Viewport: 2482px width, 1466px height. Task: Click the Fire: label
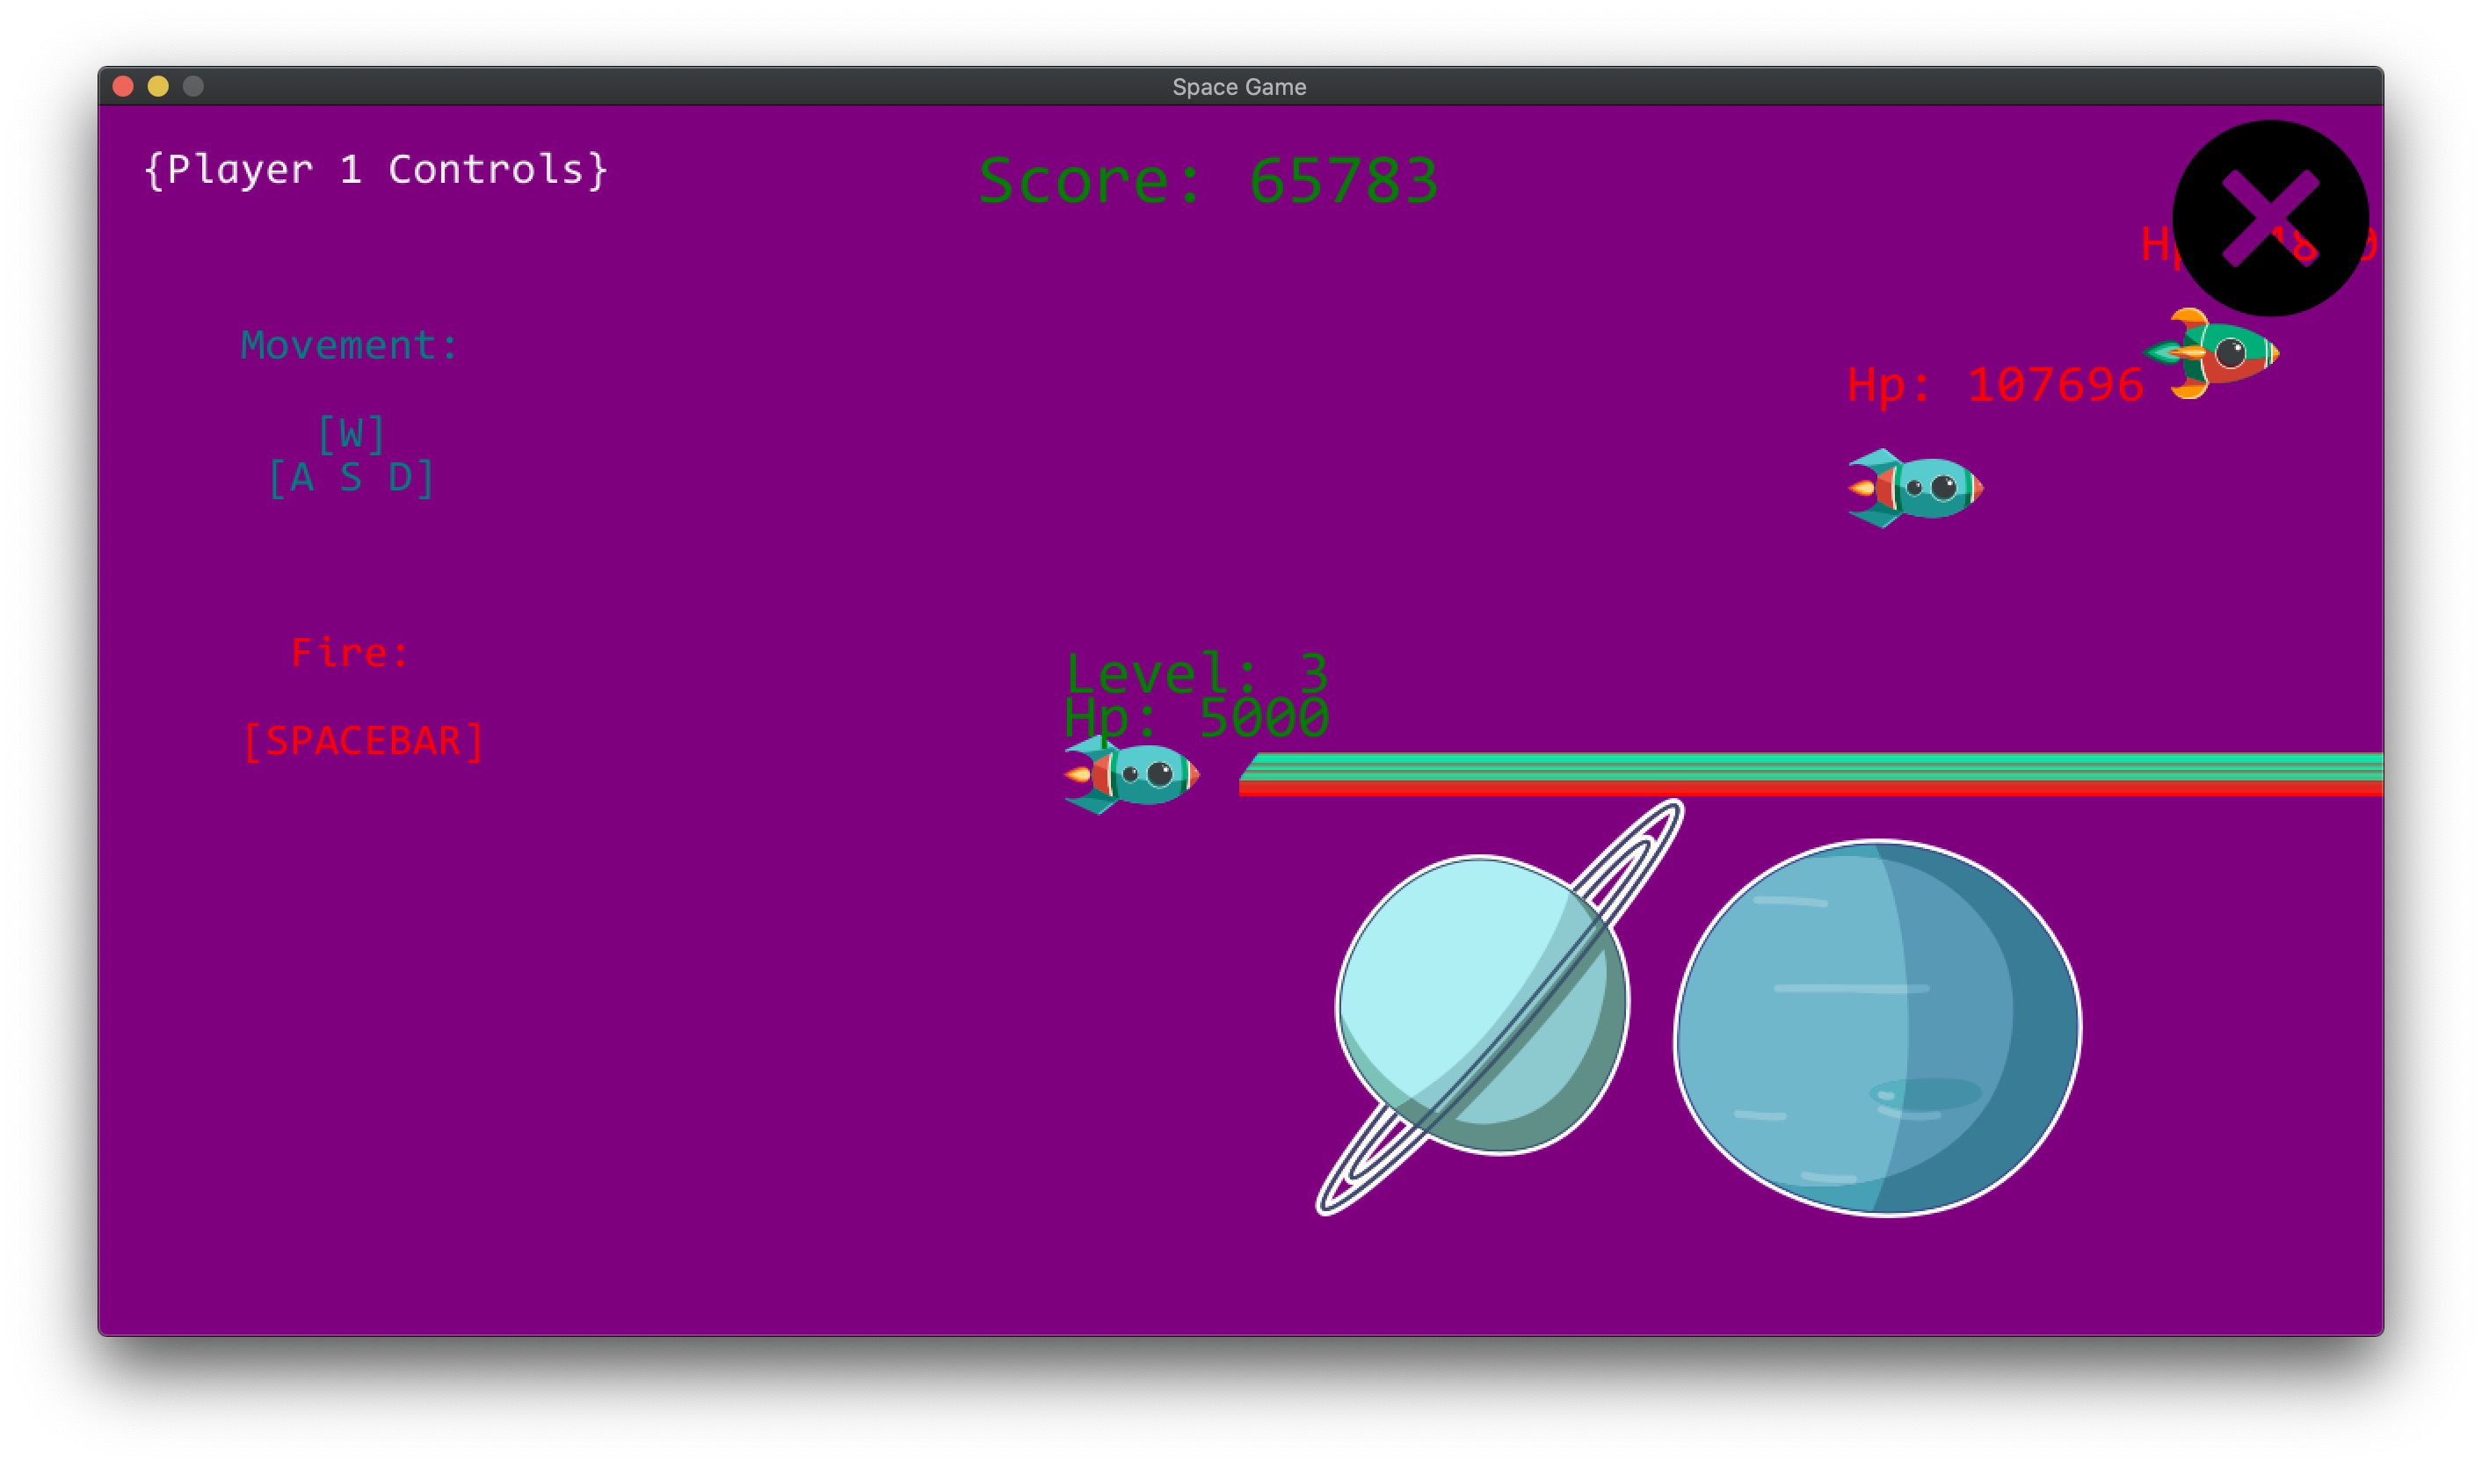348,651
